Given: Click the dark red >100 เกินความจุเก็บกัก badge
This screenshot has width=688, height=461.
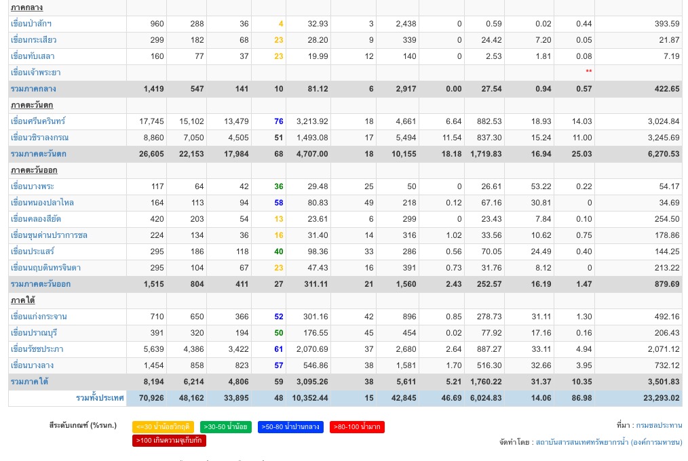Looking at the screenshot, I should coord(169,441).
